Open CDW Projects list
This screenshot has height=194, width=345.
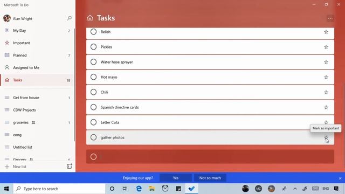click(x=37, y=110)
